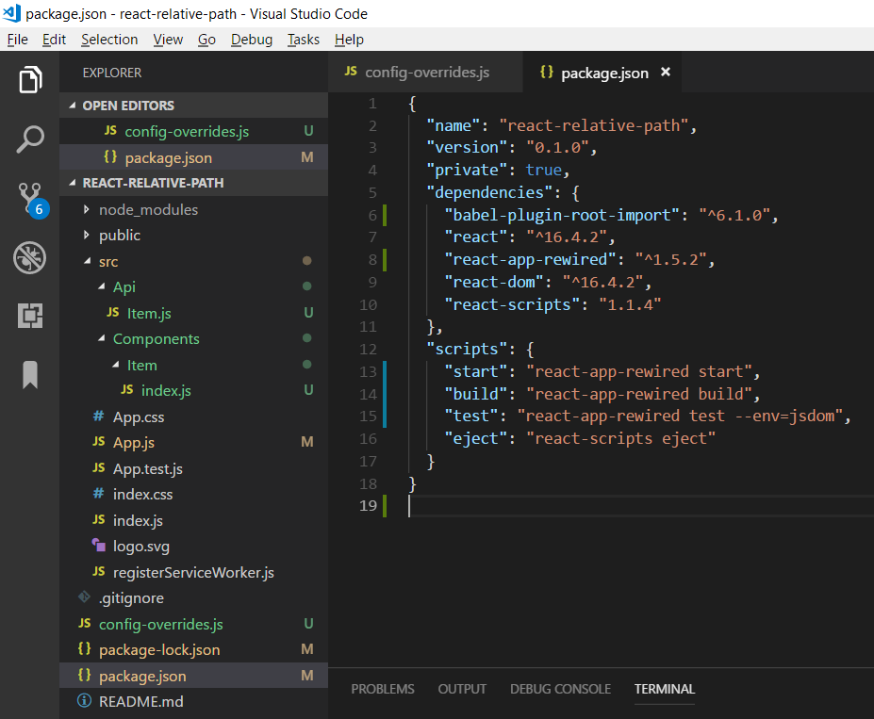Close the package.json editor tab
This screenshot has width=874, height=719.
(x=665, y=72)
